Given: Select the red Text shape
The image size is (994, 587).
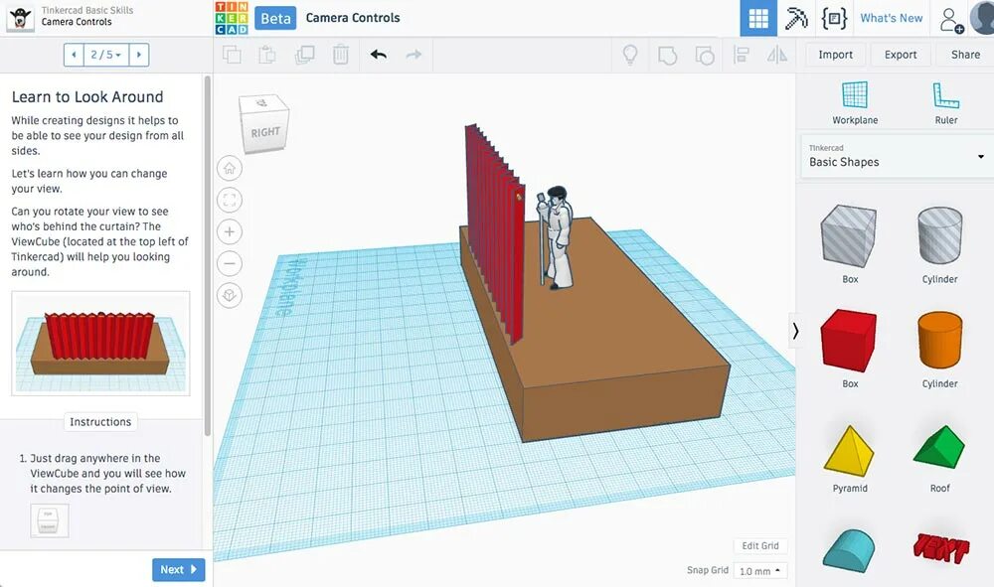Looking at the screenshot, I should click(940, 548).
